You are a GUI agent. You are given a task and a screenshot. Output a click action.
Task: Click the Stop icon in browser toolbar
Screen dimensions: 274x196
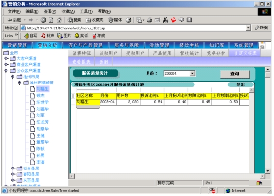pos(43,20)
